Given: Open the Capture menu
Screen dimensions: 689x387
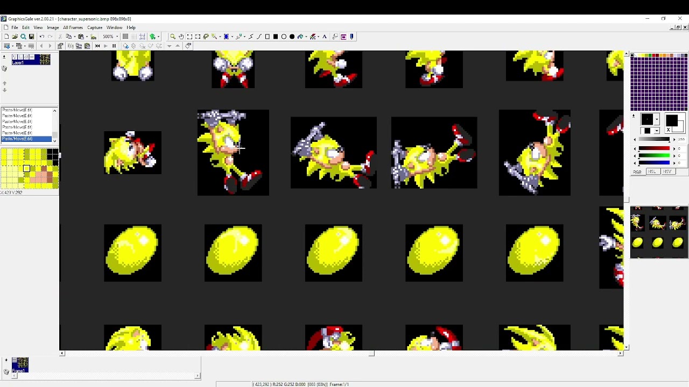Looking at the screenshot, I should 95,27.
